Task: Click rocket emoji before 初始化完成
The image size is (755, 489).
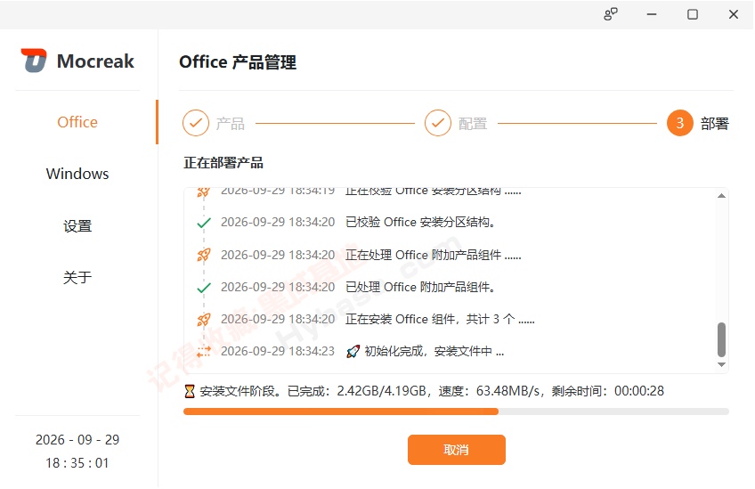Action: [x=353, y=352]
